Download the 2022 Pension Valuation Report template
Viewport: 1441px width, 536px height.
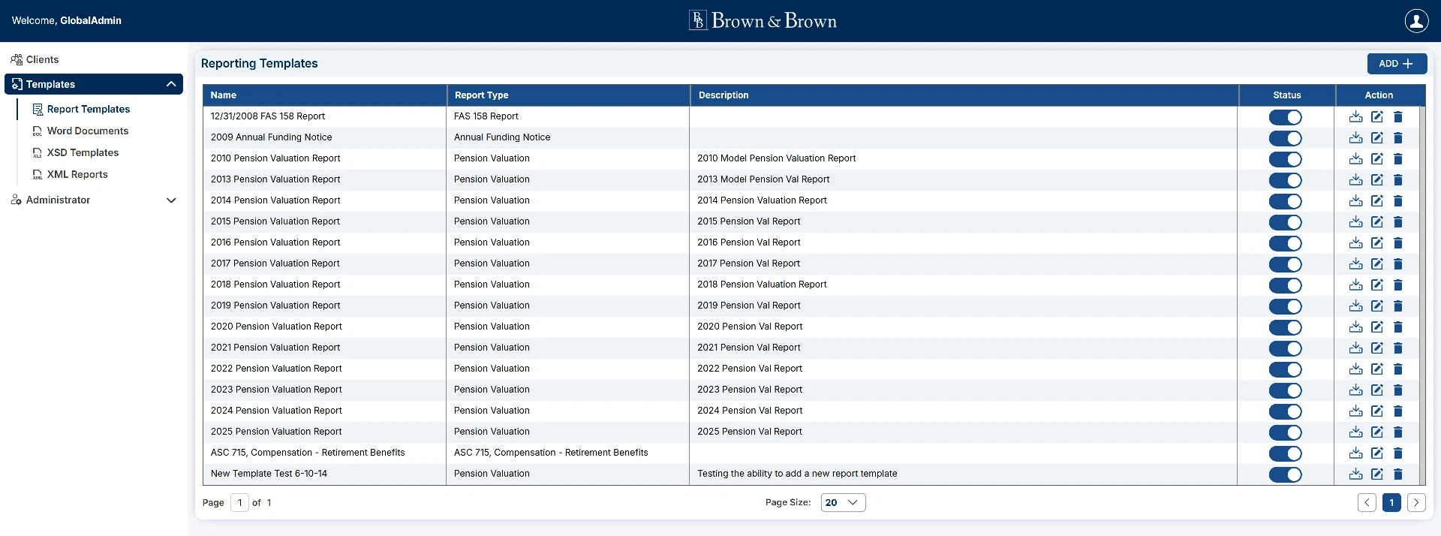click(x=1355, y=369)
